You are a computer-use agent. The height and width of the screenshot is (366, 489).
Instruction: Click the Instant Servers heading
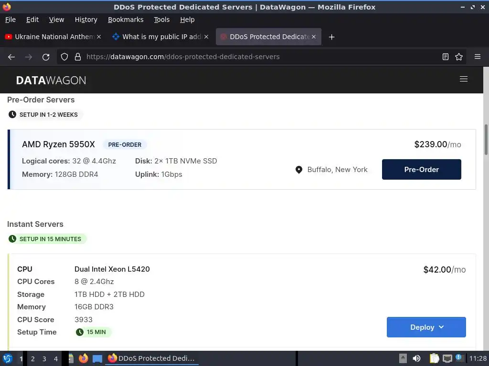pyautogui.click(x=35, y=224)
